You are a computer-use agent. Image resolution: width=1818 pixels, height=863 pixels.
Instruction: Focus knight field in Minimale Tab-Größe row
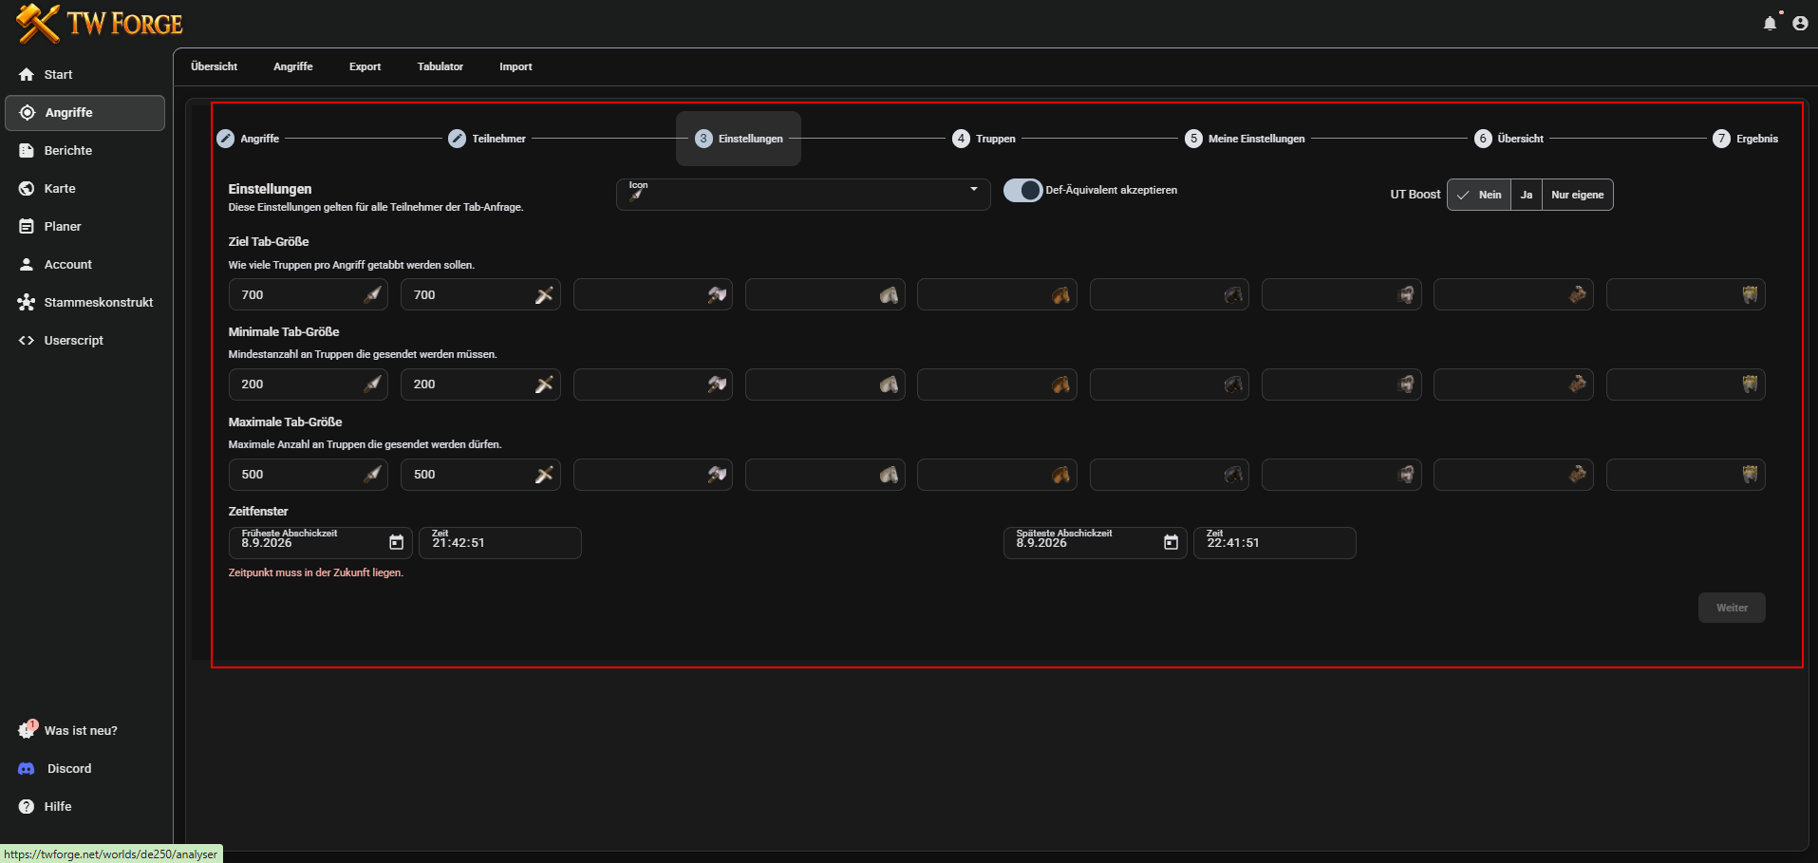[x=1686, y=385]
